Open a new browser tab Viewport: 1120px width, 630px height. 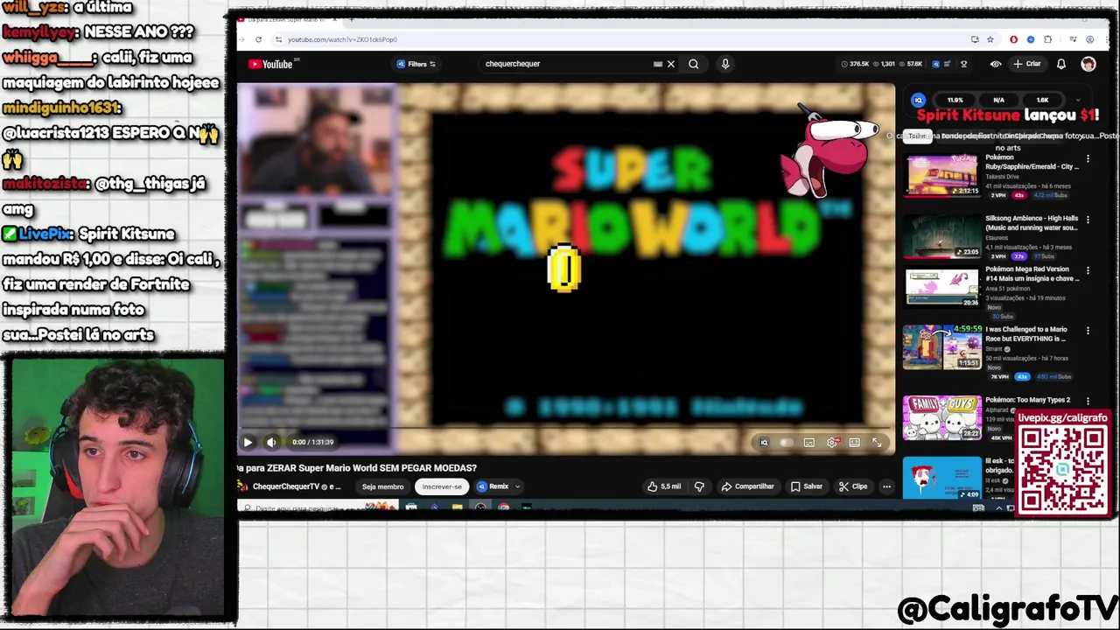[x=352, y=19]
